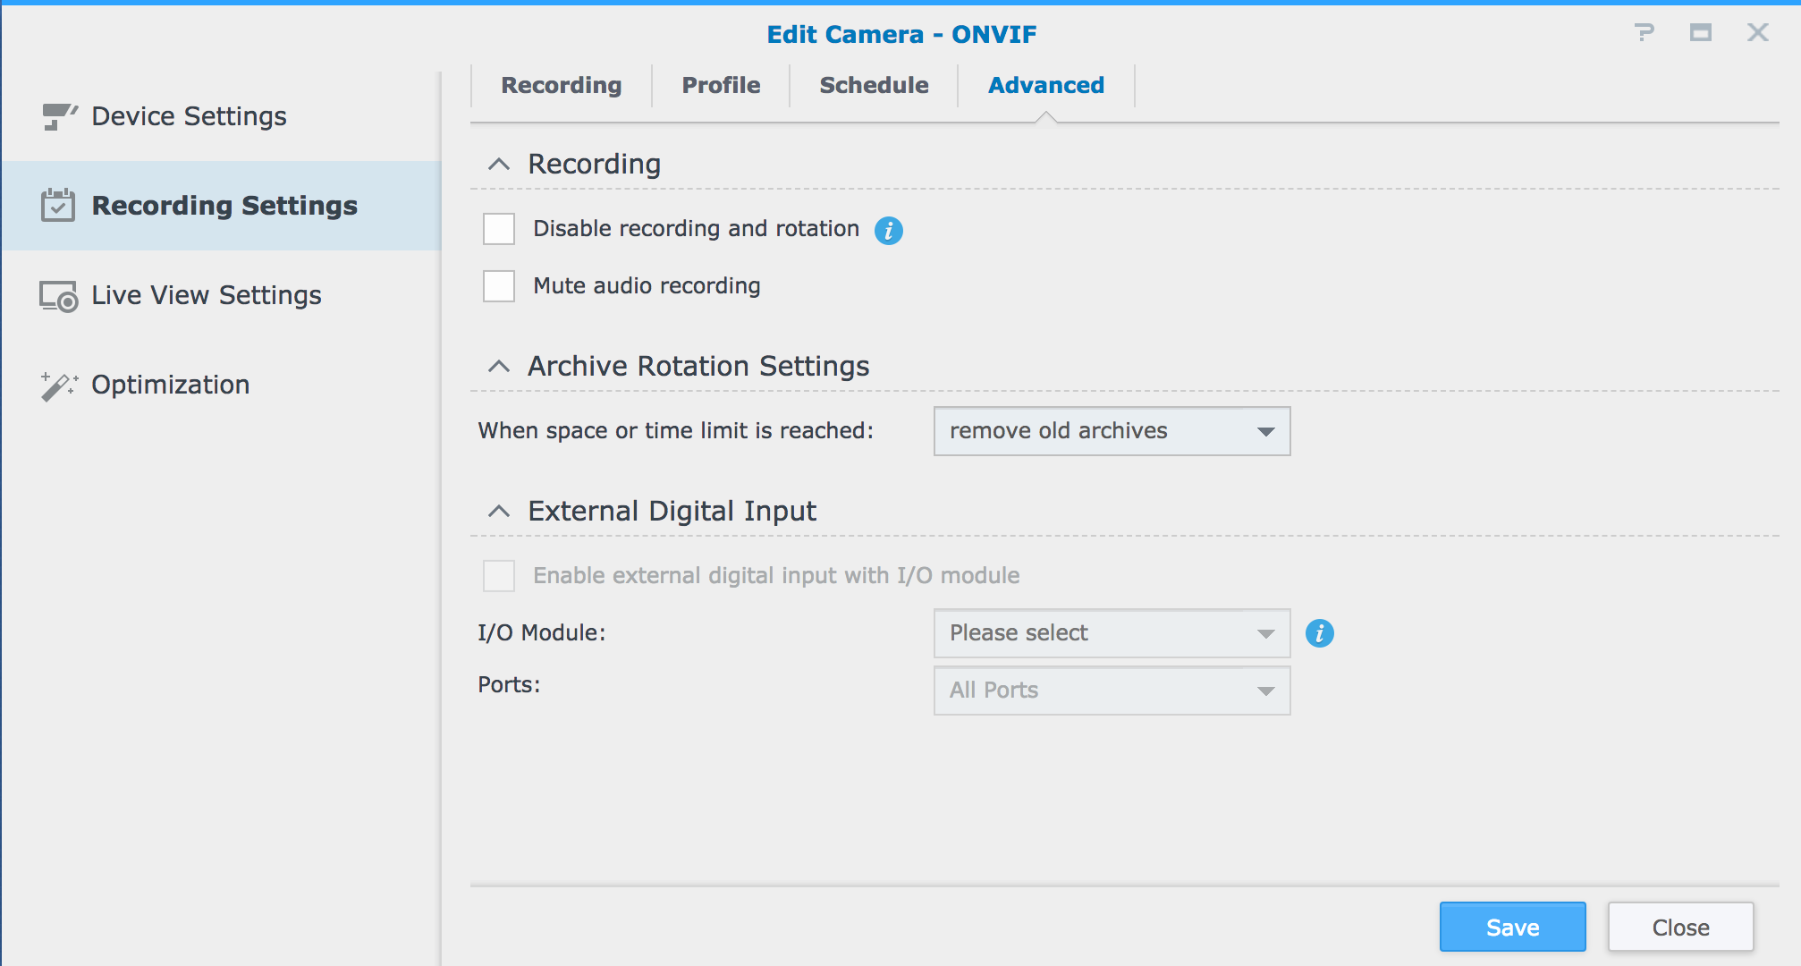
Task: Toggle Enable external digital input checkbox
Action: 499,576
